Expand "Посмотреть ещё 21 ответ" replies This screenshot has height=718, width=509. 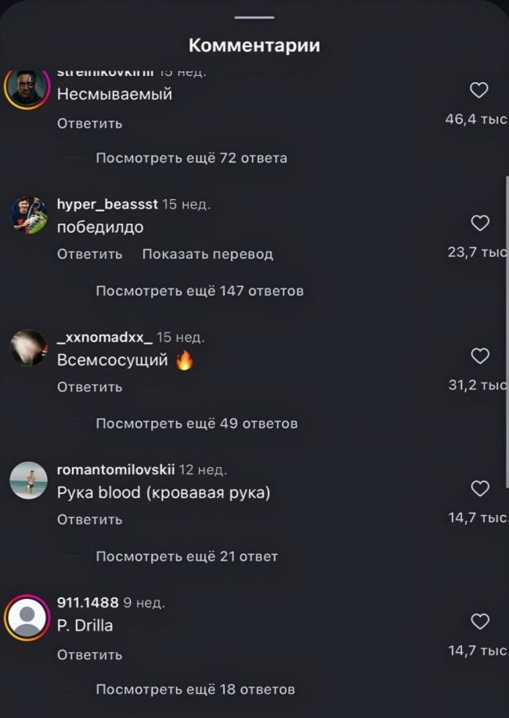pos(186,557)
